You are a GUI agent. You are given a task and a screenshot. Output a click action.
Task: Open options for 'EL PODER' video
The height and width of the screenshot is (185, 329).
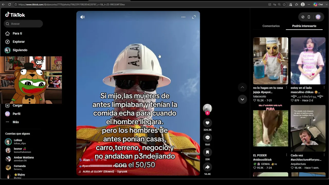(x=287, y=155)
